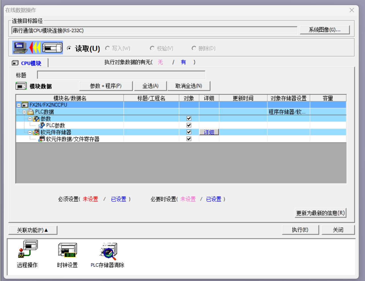This screenshot has height=281, width=365.
Task: Open the 时钟设置 clock setting icon
Action: (x=67, y=250)
